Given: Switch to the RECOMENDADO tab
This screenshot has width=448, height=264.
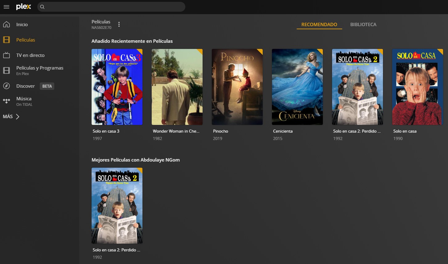Looking at the screenshot, I should pos(319,25).
